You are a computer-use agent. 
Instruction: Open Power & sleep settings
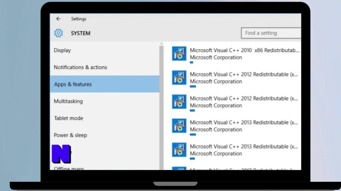click(104, 135)
